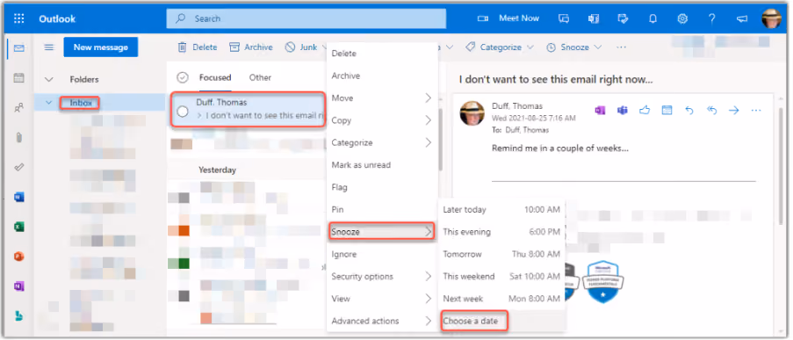Like the message with thumbs-up icon
This screenshot has width=793, height=340.
pos(645,111)
